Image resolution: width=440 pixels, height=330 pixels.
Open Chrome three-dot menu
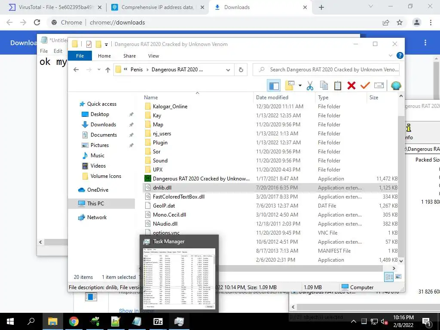(431, 22)
